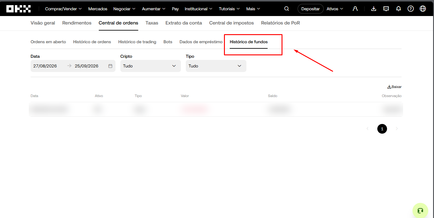
Task: Select the Histórico de trading sub-tab
Action: 137,42
